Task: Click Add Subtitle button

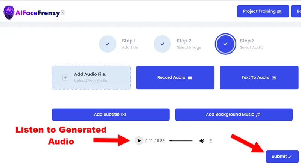Action: (111, 115)
